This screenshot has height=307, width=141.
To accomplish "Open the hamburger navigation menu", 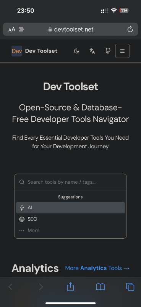I will 122,51.
